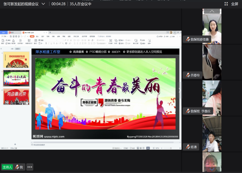The width and height of the screenshot is (242, 173).
Task: Click the 35人在会议中 participant count
Action: pyautogui.click(x=81, y=4)
